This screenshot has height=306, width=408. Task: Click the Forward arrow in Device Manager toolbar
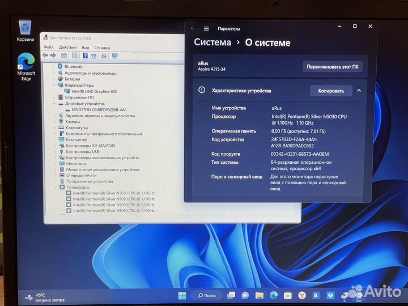tap(53, 55)
